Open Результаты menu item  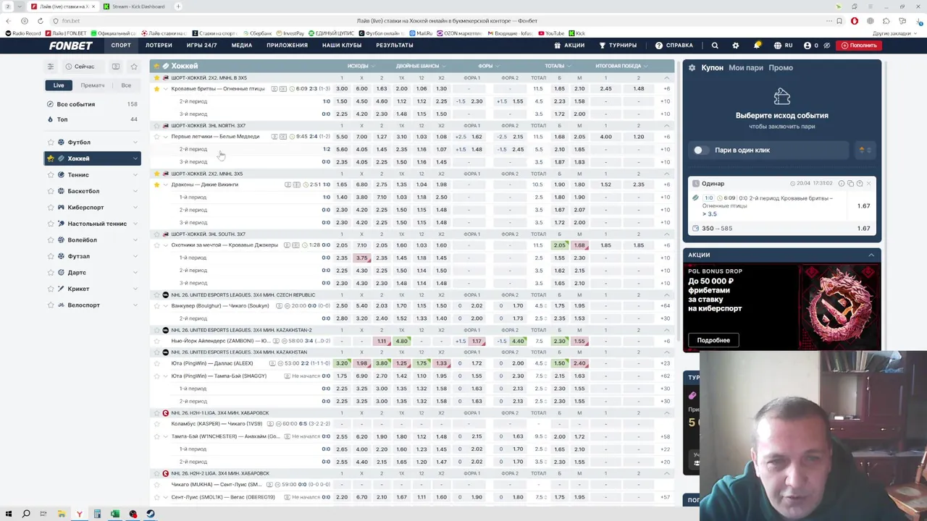tap(395, 45)
